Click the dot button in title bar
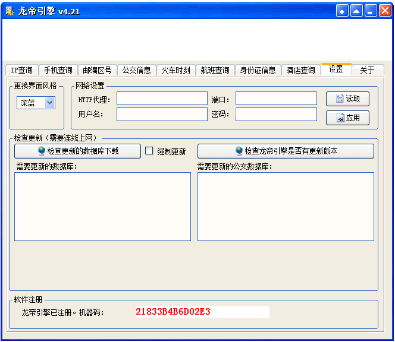The image size is (395, 342). point(342,11)
